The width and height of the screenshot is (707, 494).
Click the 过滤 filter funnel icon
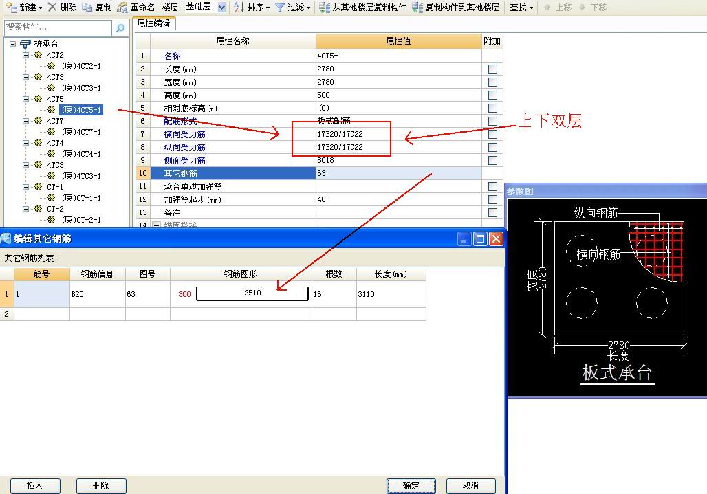[280, 7]
